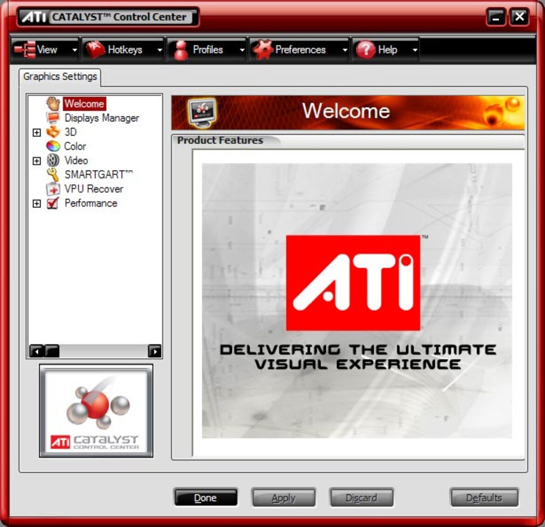Click the Displays Manager monitor icon

coord(53,118)
